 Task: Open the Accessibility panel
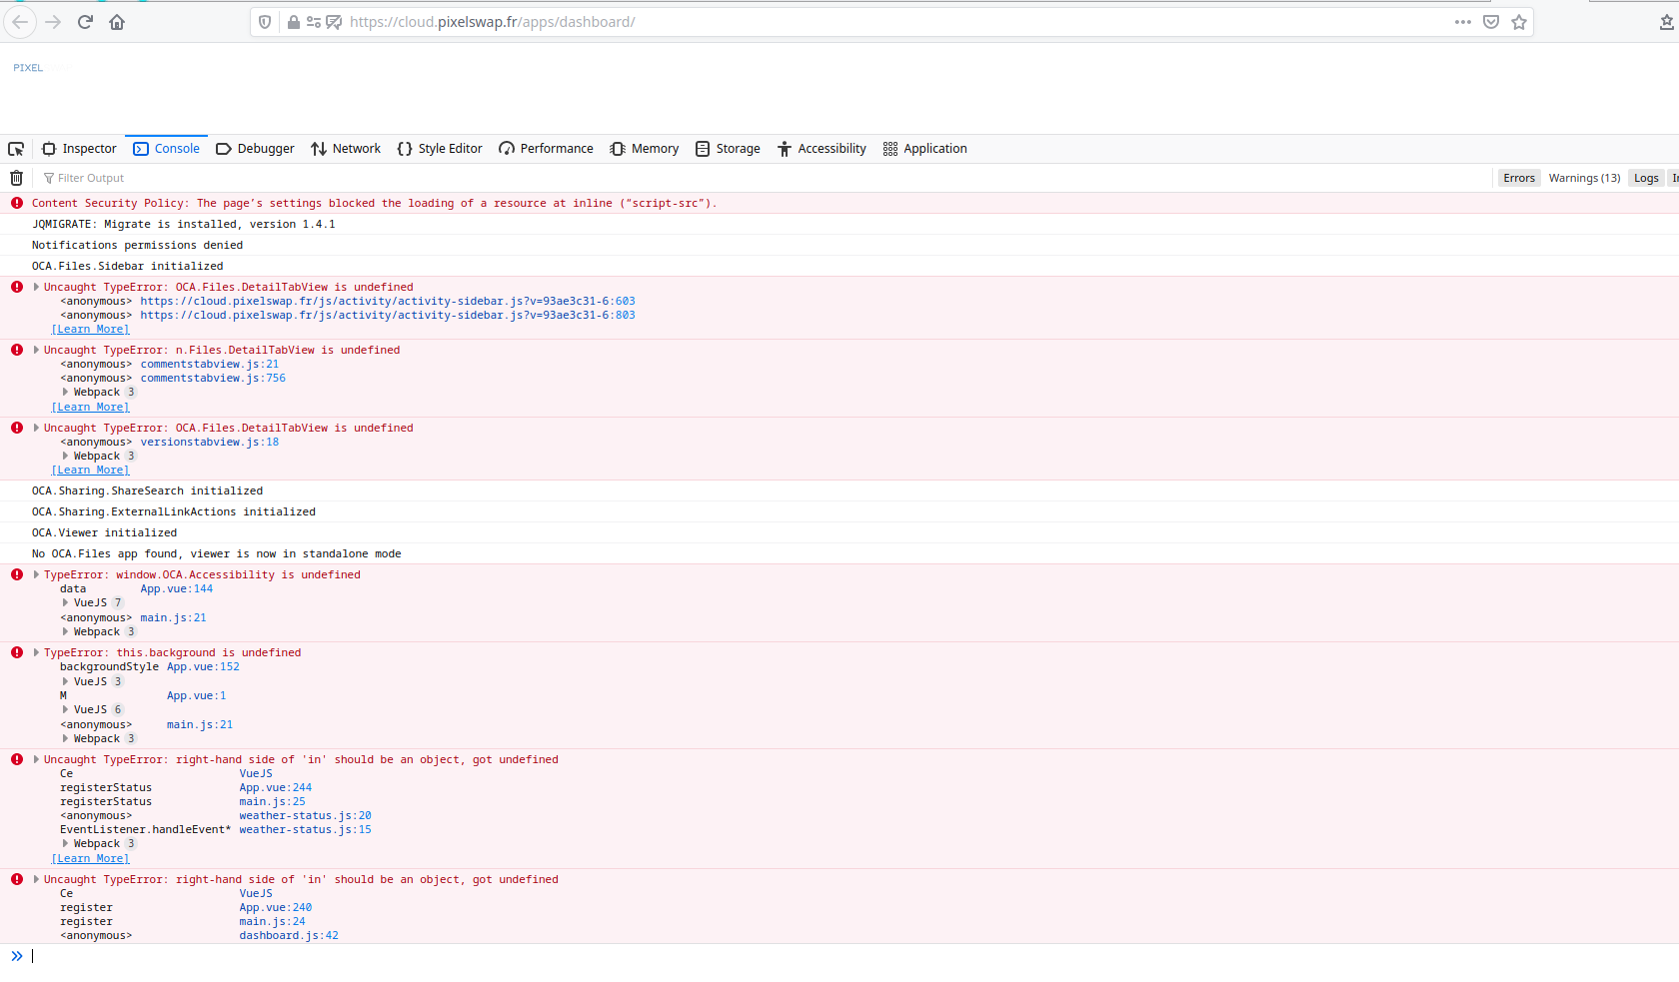[x=822, y=149]
